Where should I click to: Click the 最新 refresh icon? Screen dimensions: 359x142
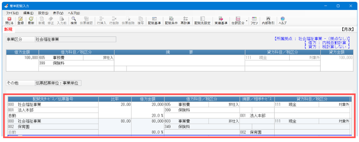31,20
